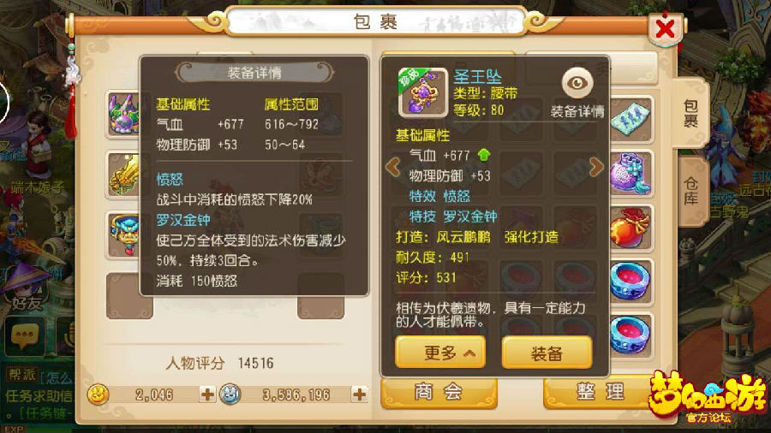Select the equipped golden sword icon
The width and height of the screenshot is (771, 433).
tap(123, 175)
